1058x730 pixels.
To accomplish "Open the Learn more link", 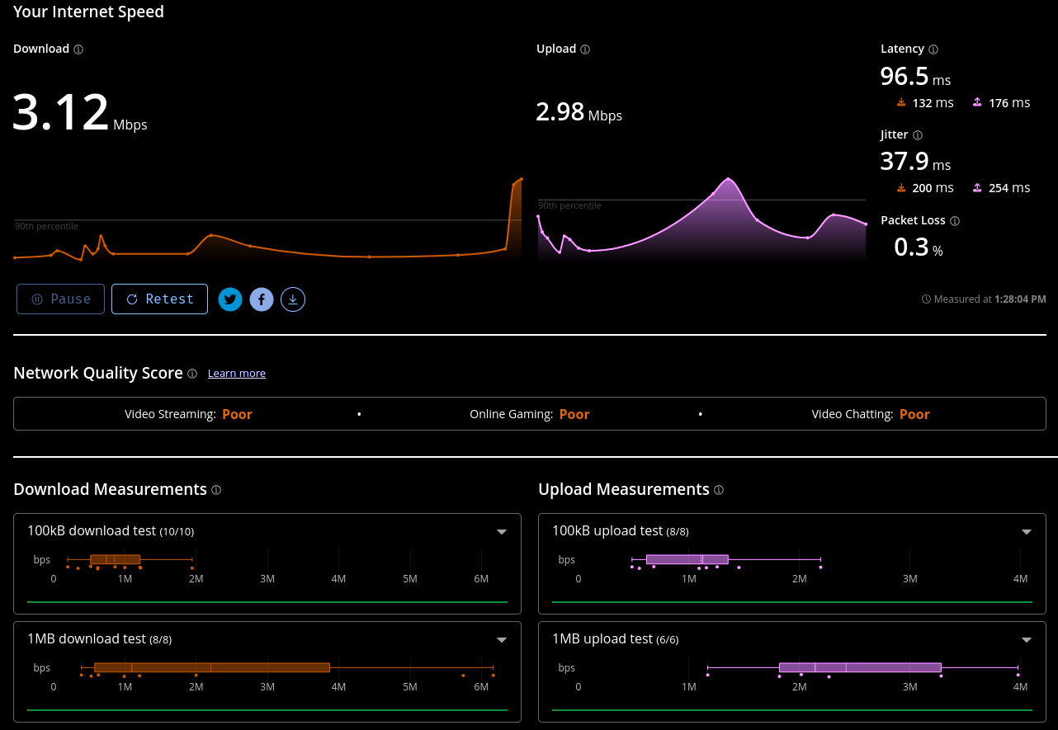I will click(x=237, y=374).
